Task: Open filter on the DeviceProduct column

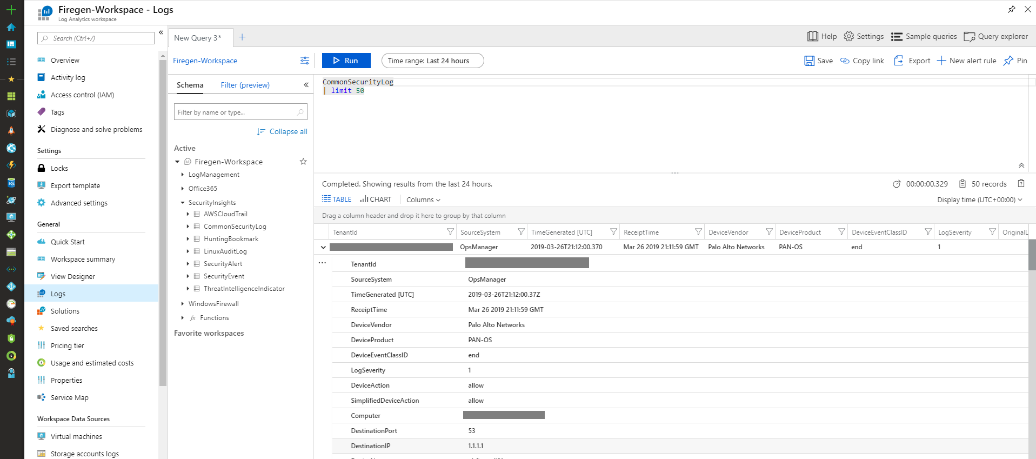Action: click(841, 232)
